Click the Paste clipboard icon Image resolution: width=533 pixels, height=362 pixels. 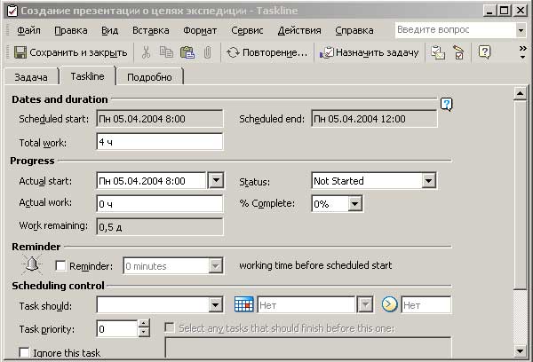[187, 52]
